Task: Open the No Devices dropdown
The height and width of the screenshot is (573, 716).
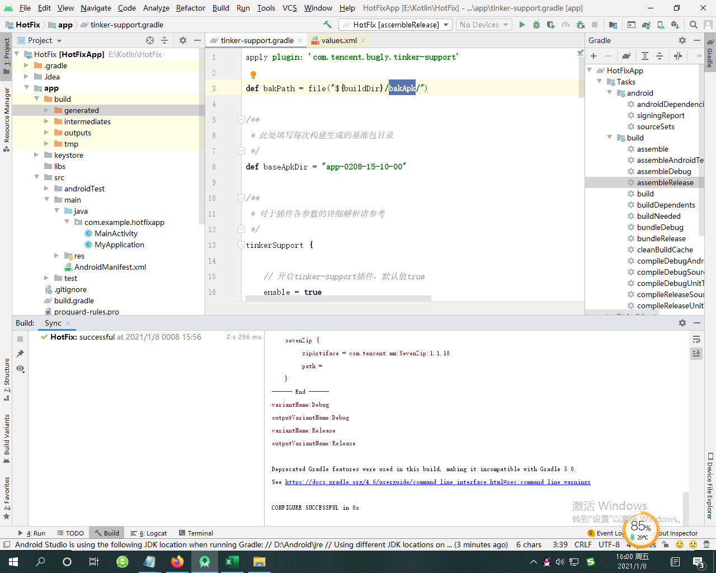Action: [484, 25]
